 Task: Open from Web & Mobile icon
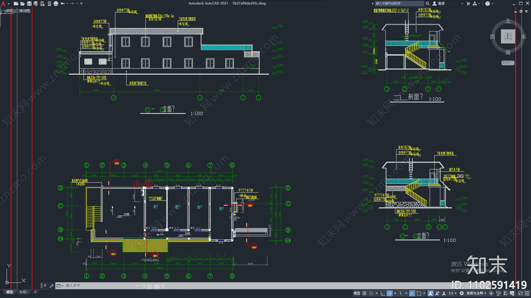[42, 4]
